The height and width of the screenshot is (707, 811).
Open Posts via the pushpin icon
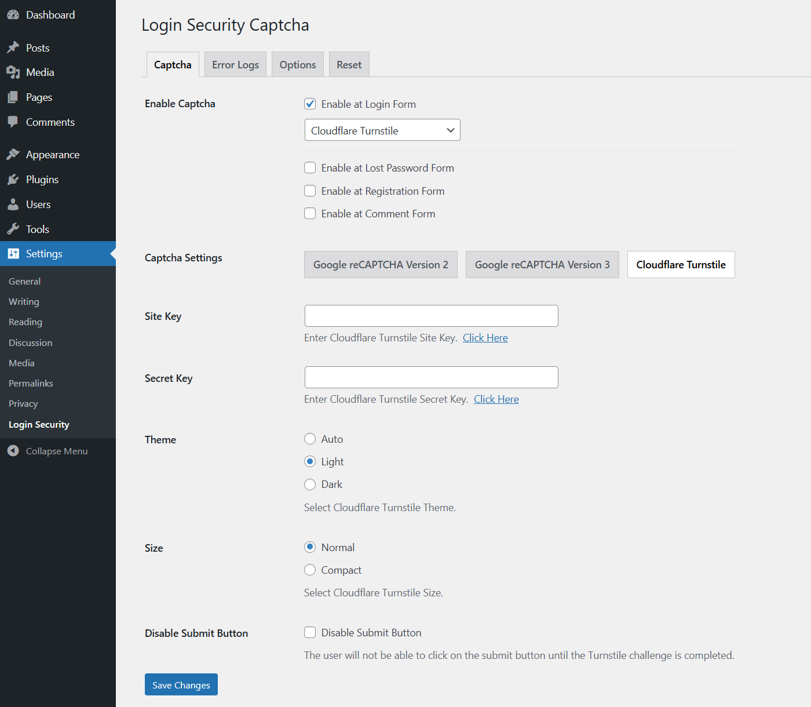point(13,47)
